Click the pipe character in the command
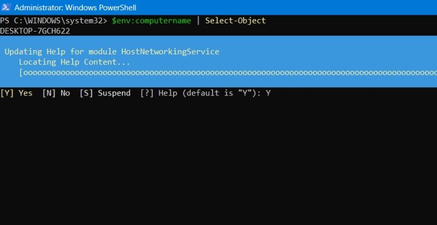 pos(198,21)
